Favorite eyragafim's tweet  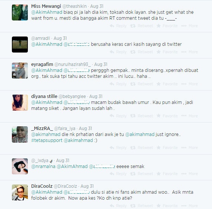pos(167,84)
